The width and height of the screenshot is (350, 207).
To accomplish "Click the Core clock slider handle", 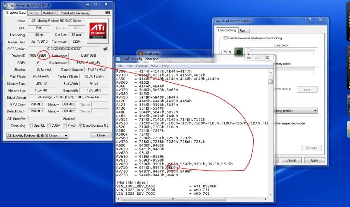I will tap(248, 51).
